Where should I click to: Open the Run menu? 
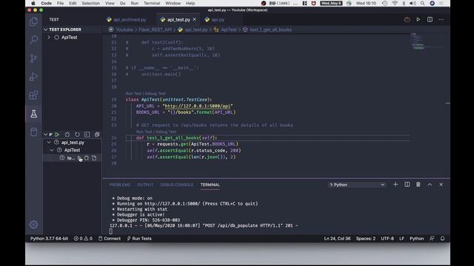pos(135,3)
